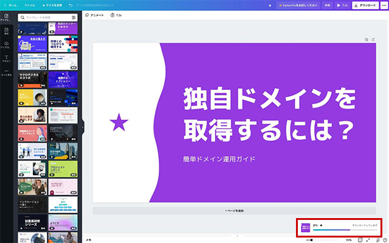Choose the 未来の働き方 blue template
This screenshot has width=389, height=243.
[x=32, y=44]
